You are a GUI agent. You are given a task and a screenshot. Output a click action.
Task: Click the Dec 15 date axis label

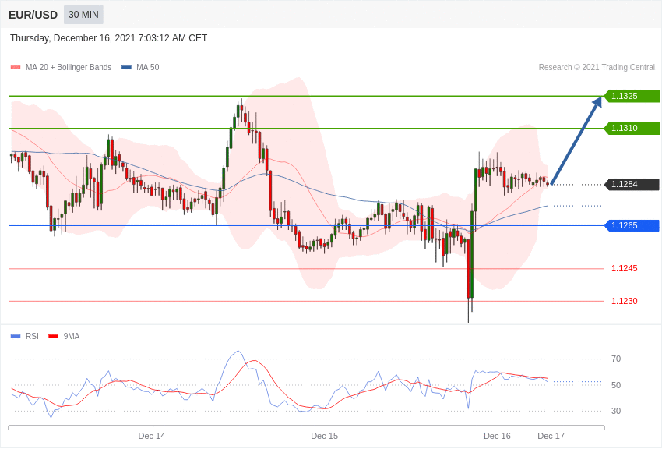point(324,436)
